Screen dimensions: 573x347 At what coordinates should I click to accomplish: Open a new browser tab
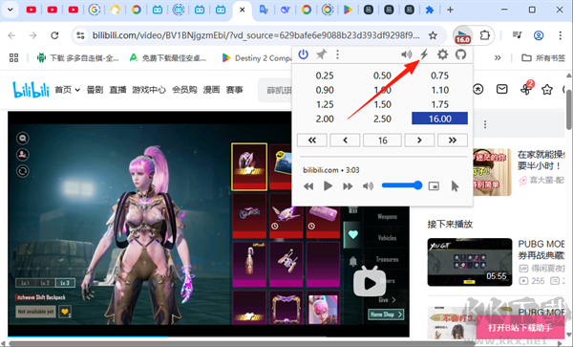click(450, 10)
